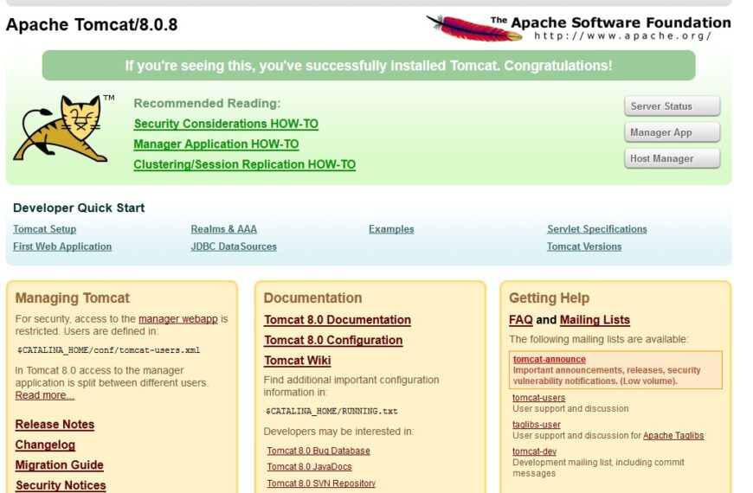Open the Host Manager button
The width and height of the screenshot is (753, 493).
(x=672, y=158)
